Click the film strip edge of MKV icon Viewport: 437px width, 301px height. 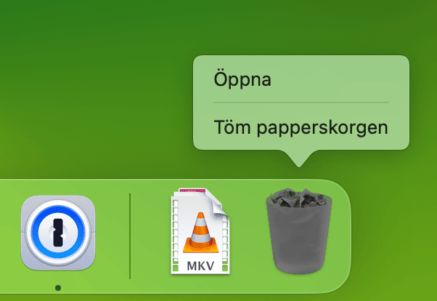[x=176, y=235]
